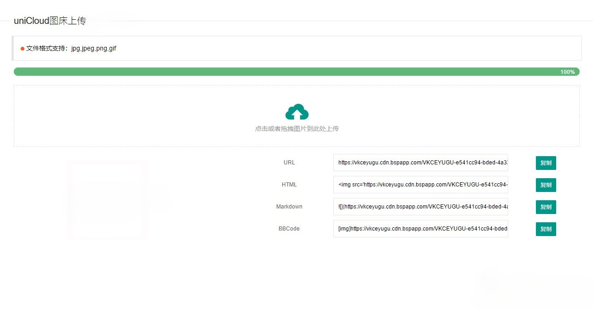Click the file format support notice banner

(296, 48)
